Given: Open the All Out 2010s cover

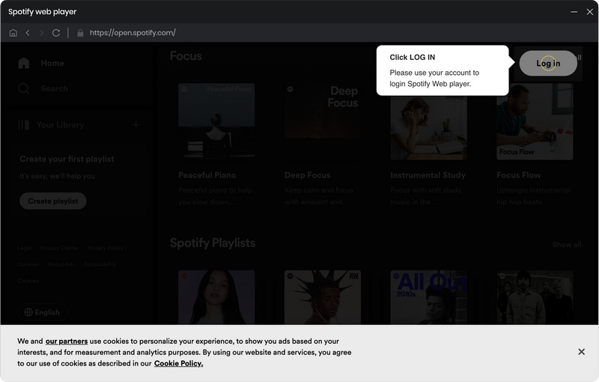Looking at the screenshot, I should [428, 297].
